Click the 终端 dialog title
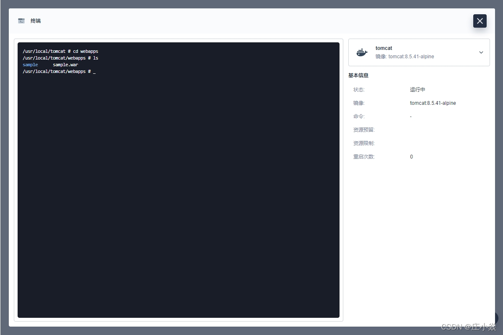Screen dimensions: 503x335 pyautogui.click(x=36, y=21)
